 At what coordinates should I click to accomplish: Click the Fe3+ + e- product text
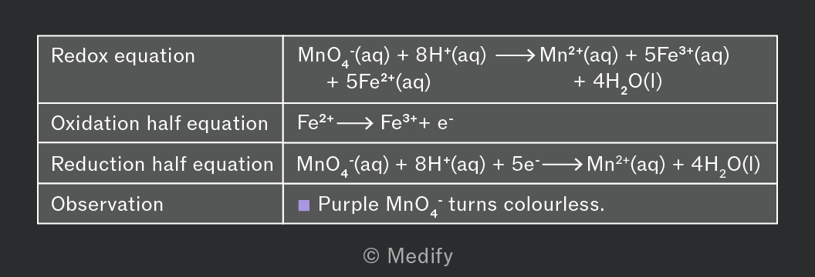click(x=417, y=122)
